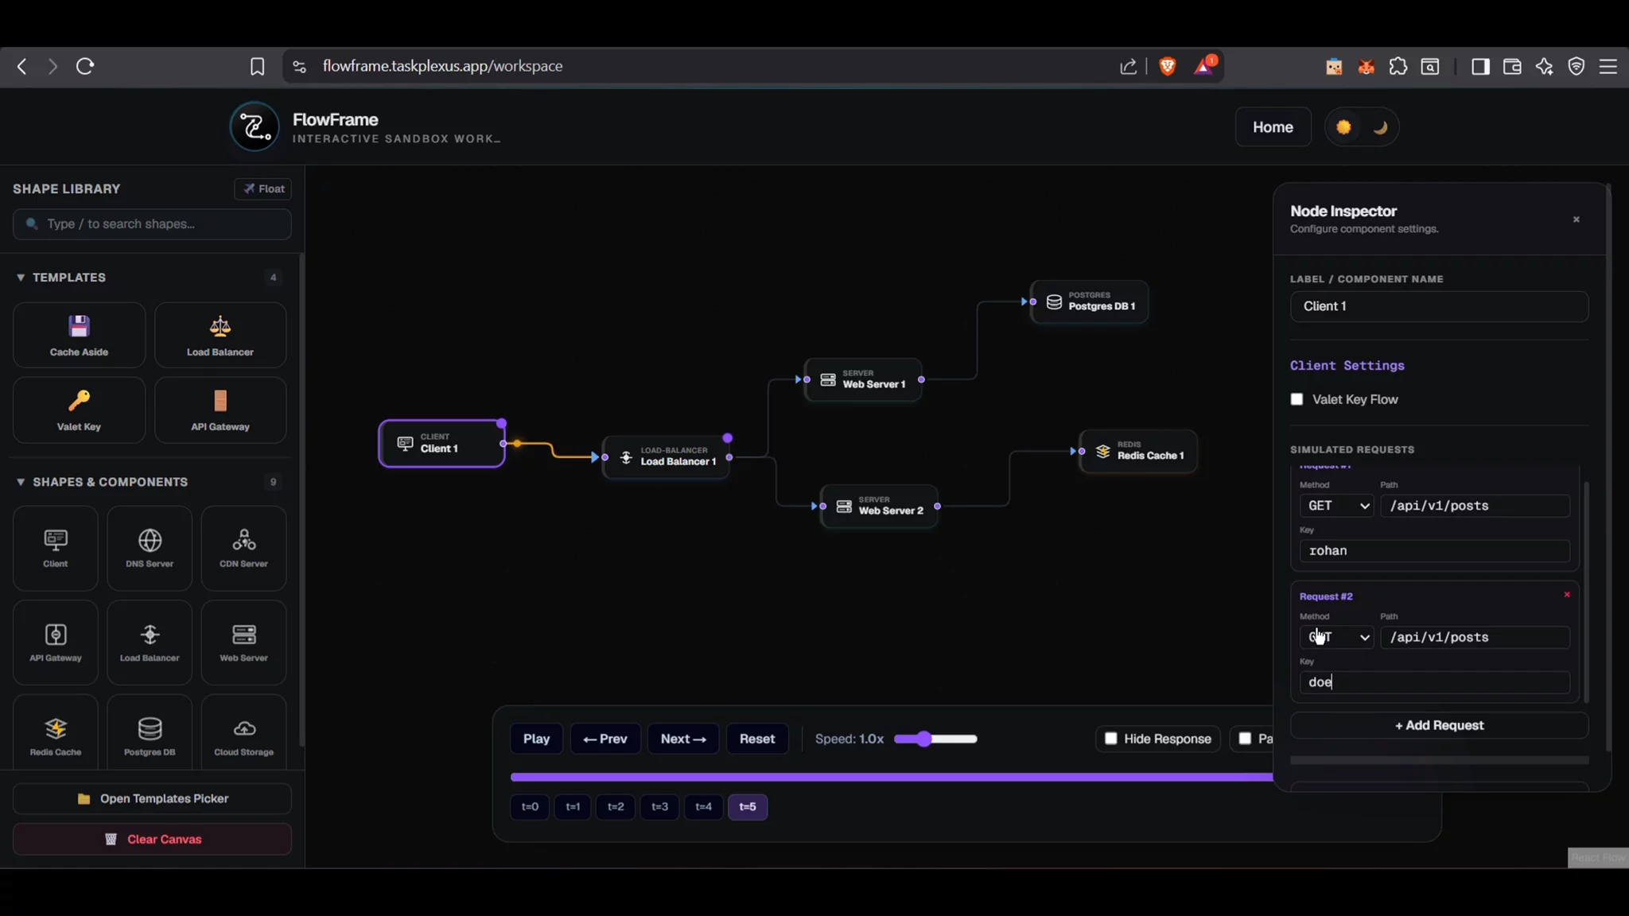The height and width of the screenshot is (916, 1629).
Task: Jump to timeline step t=2
Action: point(616,806)
